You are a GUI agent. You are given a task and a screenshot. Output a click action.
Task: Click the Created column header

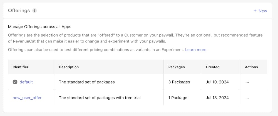tap(213, 67)
